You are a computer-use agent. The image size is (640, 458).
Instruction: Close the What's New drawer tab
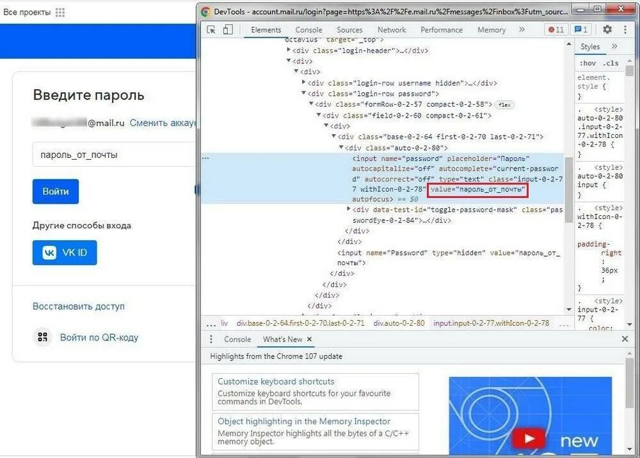[x=309, y=339]
